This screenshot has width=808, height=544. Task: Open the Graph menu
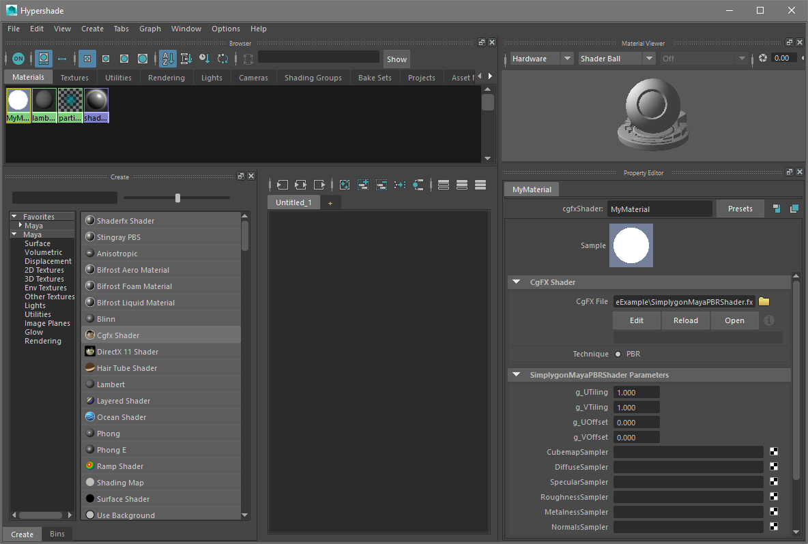click(x=149, y=29)
